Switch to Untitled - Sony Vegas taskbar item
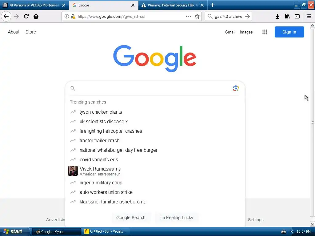 click(x=106, y=232)
